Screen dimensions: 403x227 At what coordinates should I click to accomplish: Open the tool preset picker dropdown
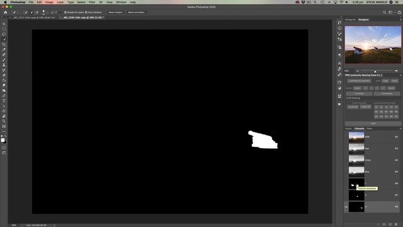(18, 13)
